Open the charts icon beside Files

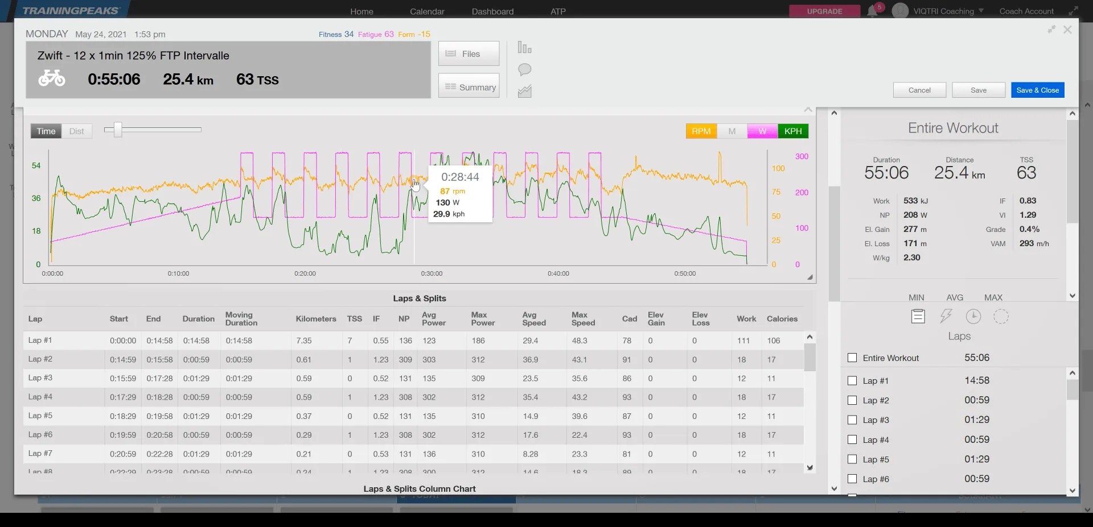pyautogui.click(x=524, y=48)
